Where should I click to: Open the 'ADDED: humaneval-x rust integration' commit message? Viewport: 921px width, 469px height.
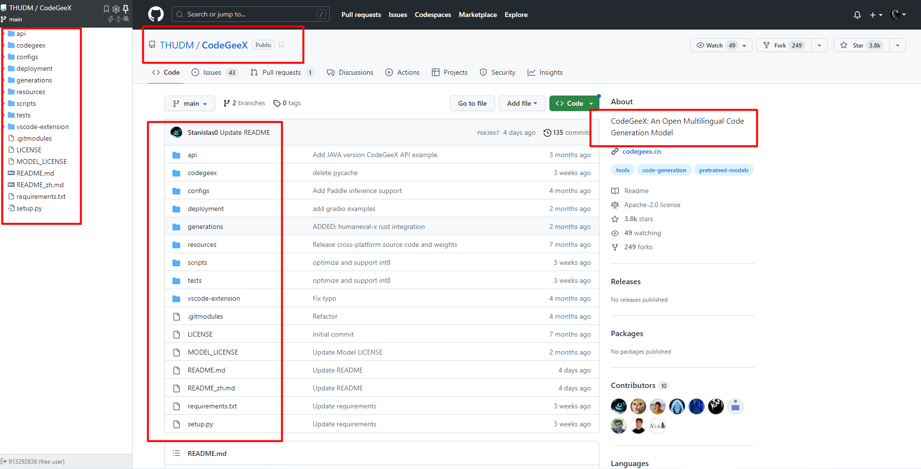click(x=369, y=226)
